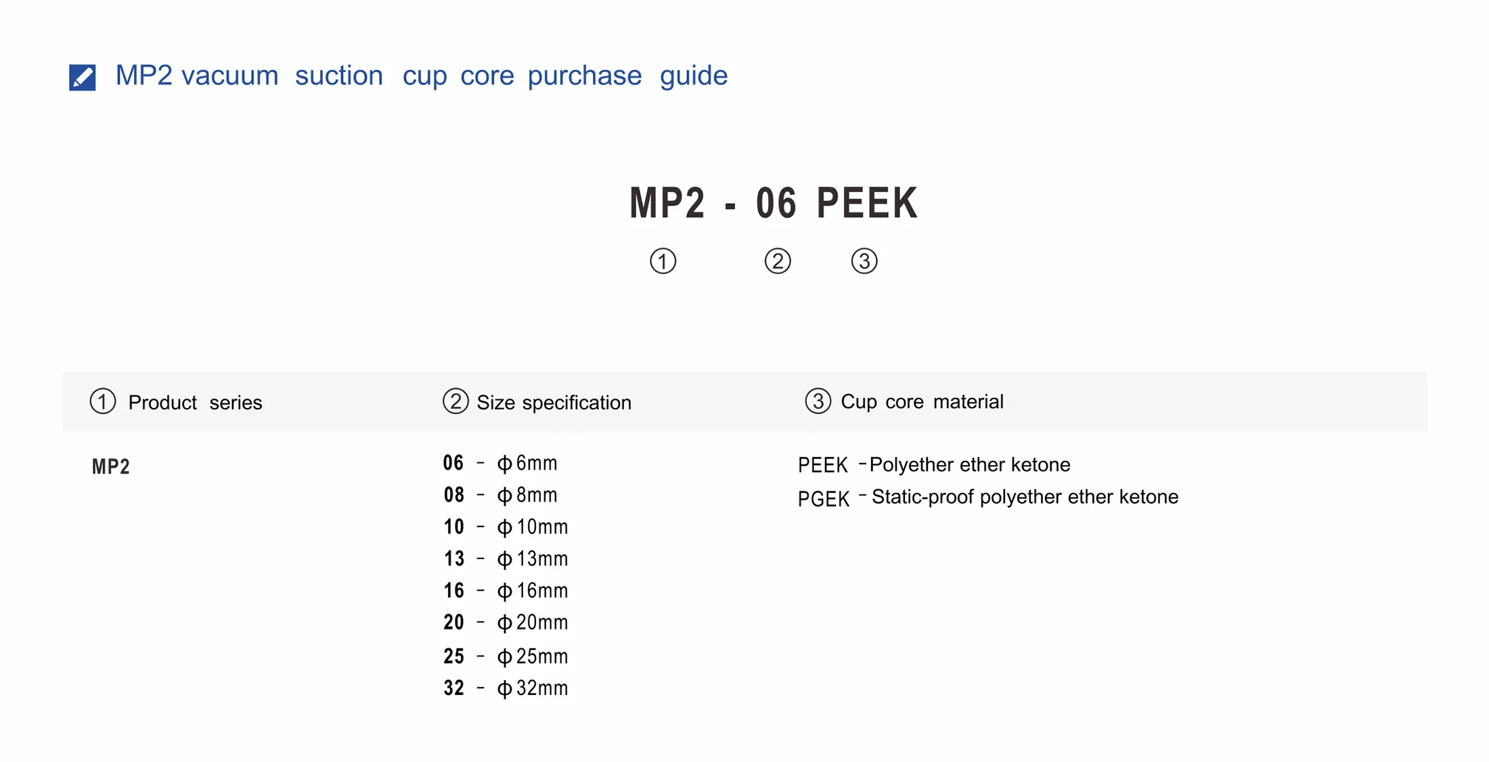
Task: Pick the 16 - φ16mm size
Action: [506, 590]
